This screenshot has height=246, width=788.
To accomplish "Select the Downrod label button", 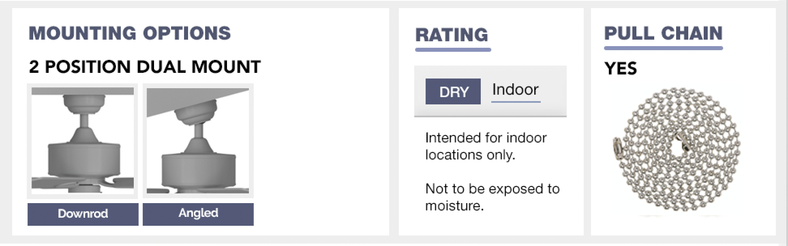I will (x=83, y=214).
